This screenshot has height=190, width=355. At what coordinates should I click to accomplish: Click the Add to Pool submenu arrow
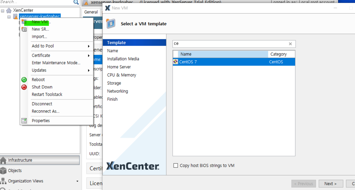(x=89, y=46)
